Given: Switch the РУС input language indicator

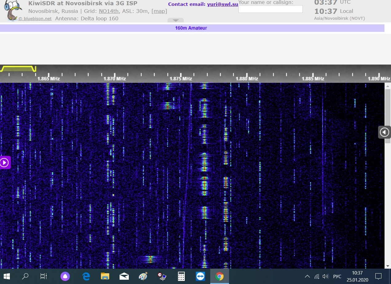Looking at the screenshot, I should coord(337,276).
